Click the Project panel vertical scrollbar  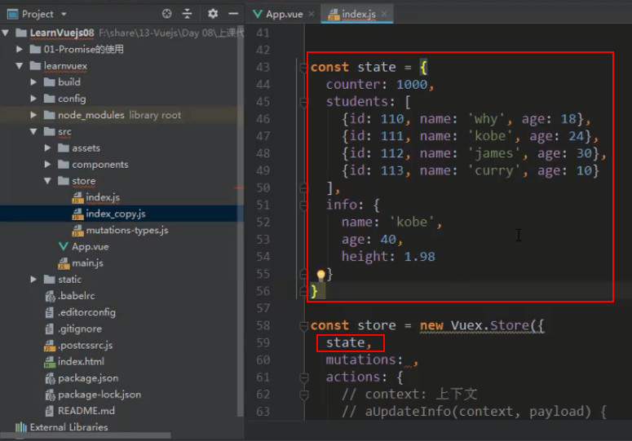click(241, 222)
